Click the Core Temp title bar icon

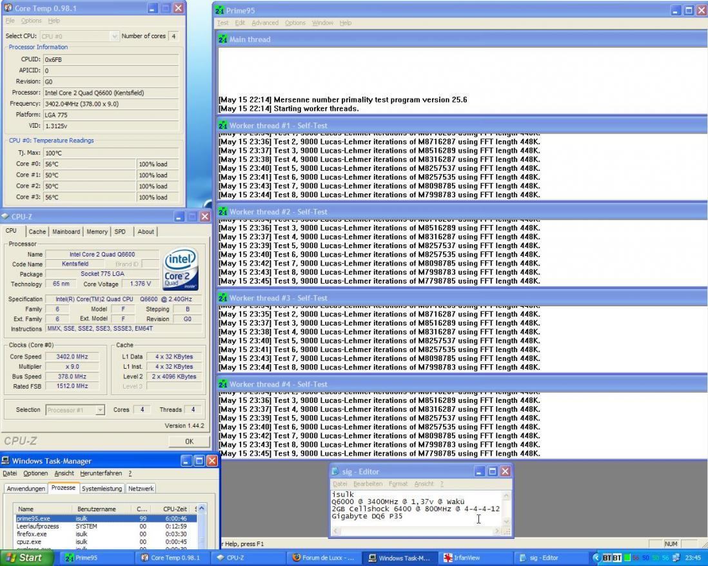tap(8, 8)
